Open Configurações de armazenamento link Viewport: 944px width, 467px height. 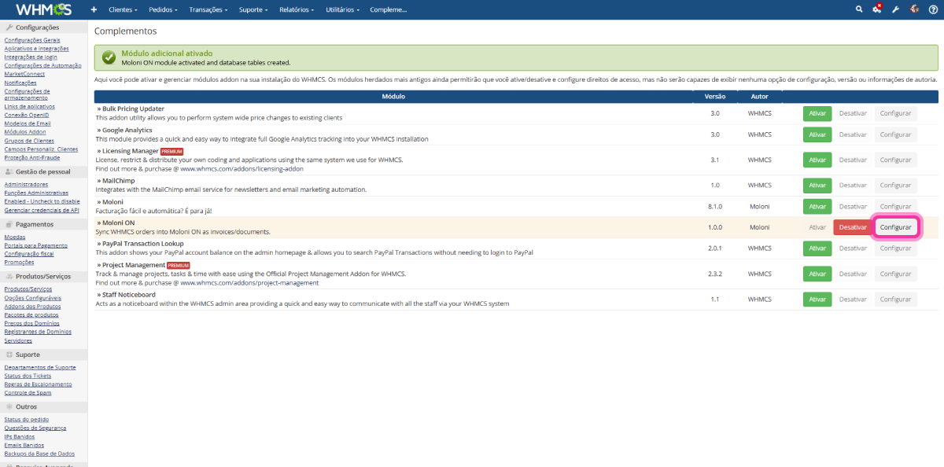27,94
